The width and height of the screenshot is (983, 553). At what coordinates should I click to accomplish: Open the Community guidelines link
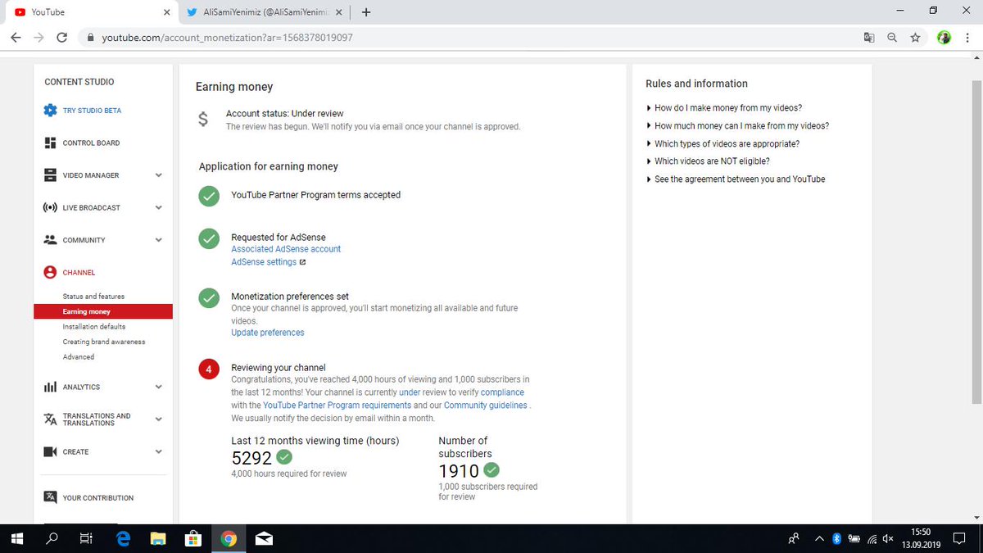click(x=485, y=406)
